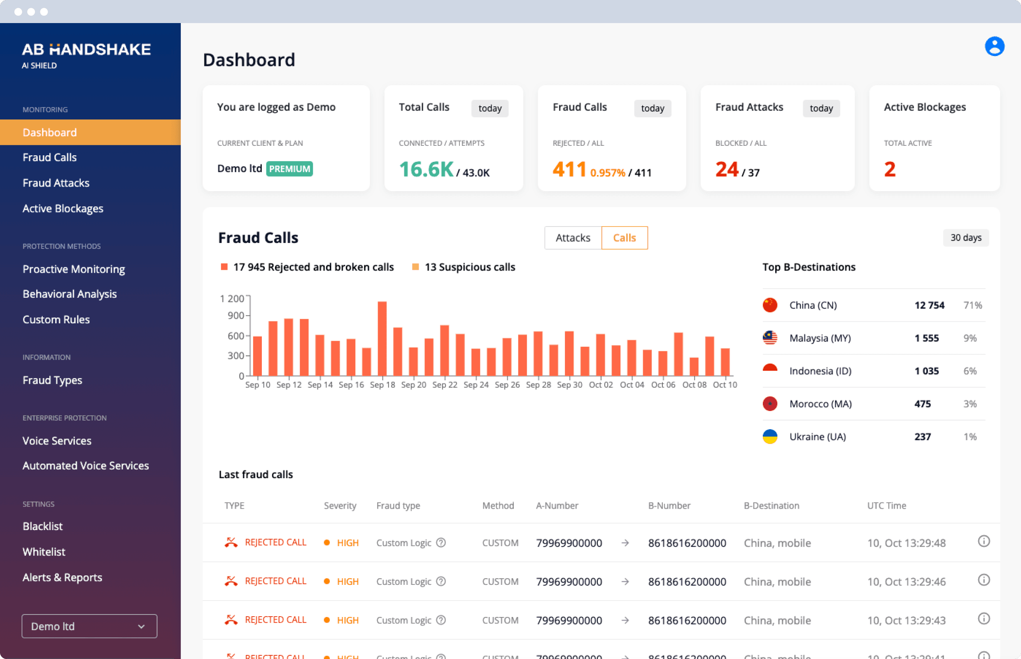View Fraud Types information
1021x659 pixels.
52,380
